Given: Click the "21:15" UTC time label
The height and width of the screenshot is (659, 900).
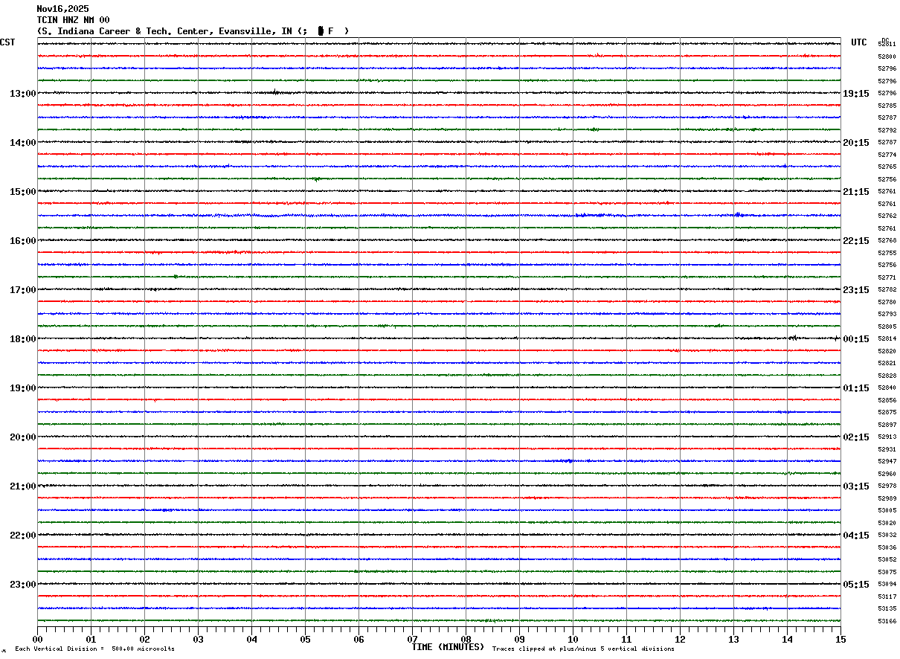Looking at the screenshot, I should click(x=856, y=192).
